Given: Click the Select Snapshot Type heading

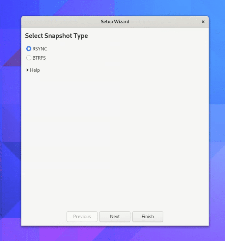Looking at the screenshot, I should [57, 36].
